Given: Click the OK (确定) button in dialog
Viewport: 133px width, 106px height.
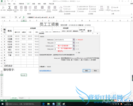Looking at the screenshot, I should 86,70.
